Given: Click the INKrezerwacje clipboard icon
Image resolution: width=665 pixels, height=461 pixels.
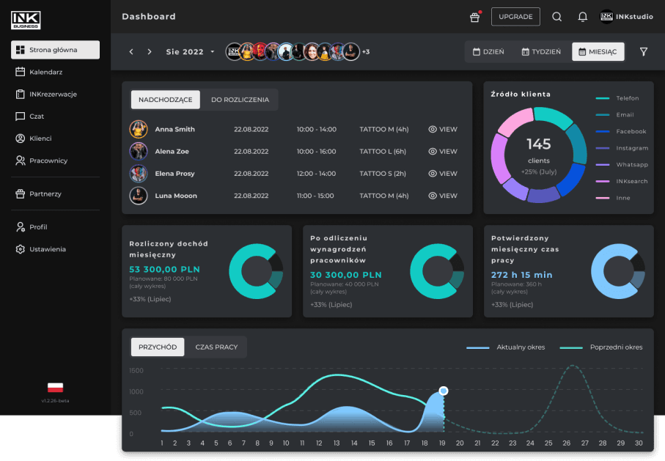Looking at the screenshot, I should tap(20, 94).
